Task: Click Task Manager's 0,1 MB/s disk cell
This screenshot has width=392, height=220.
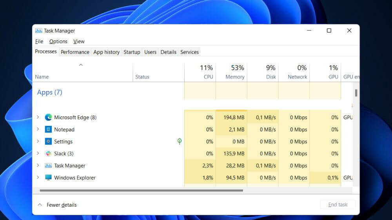Action: [x=263, y=165]
